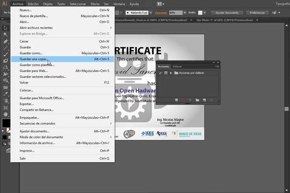Image resolution: width=290 pixels, height=193 pixels.
Task: Click the black Fill color box
Action: pyautogui.click(x=6, y=123)
